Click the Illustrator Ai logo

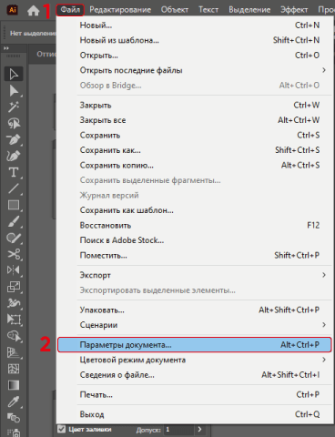click(x=13, y=10)
